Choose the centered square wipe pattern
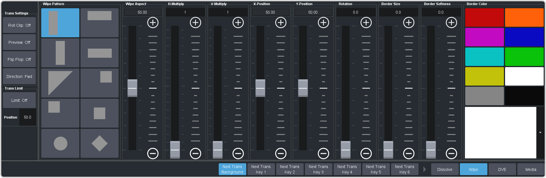This screenshot has height=178, width=546. click(100, 113)
